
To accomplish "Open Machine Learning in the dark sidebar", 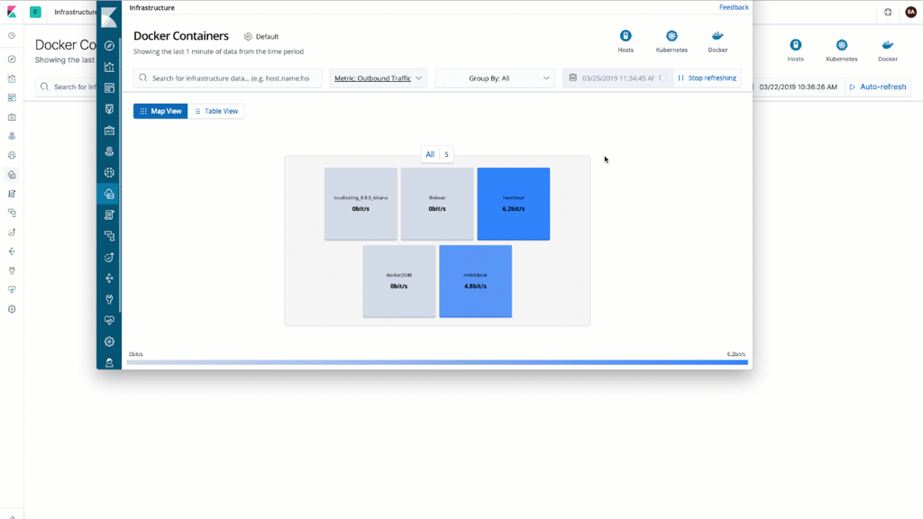I will [109, 173].
